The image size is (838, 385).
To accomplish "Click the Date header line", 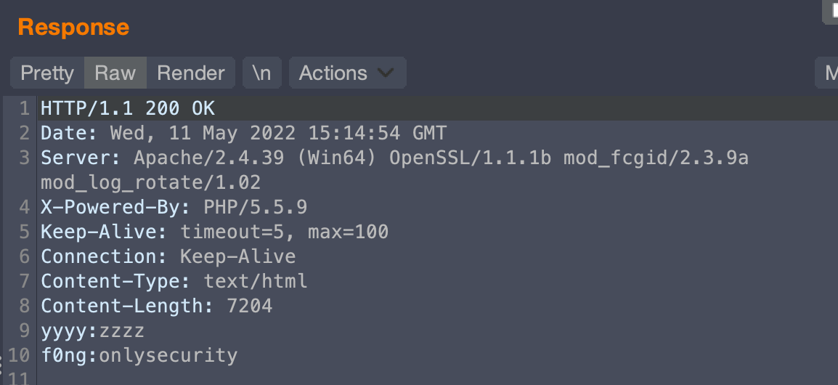I will [x=243, y=134].
